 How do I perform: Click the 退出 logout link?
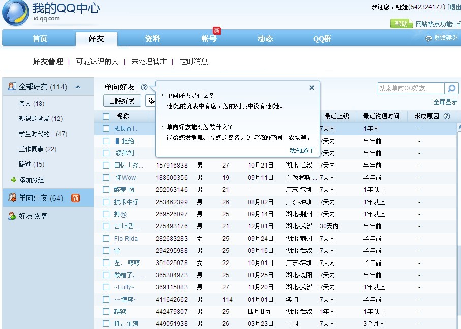tap(454, 7)
